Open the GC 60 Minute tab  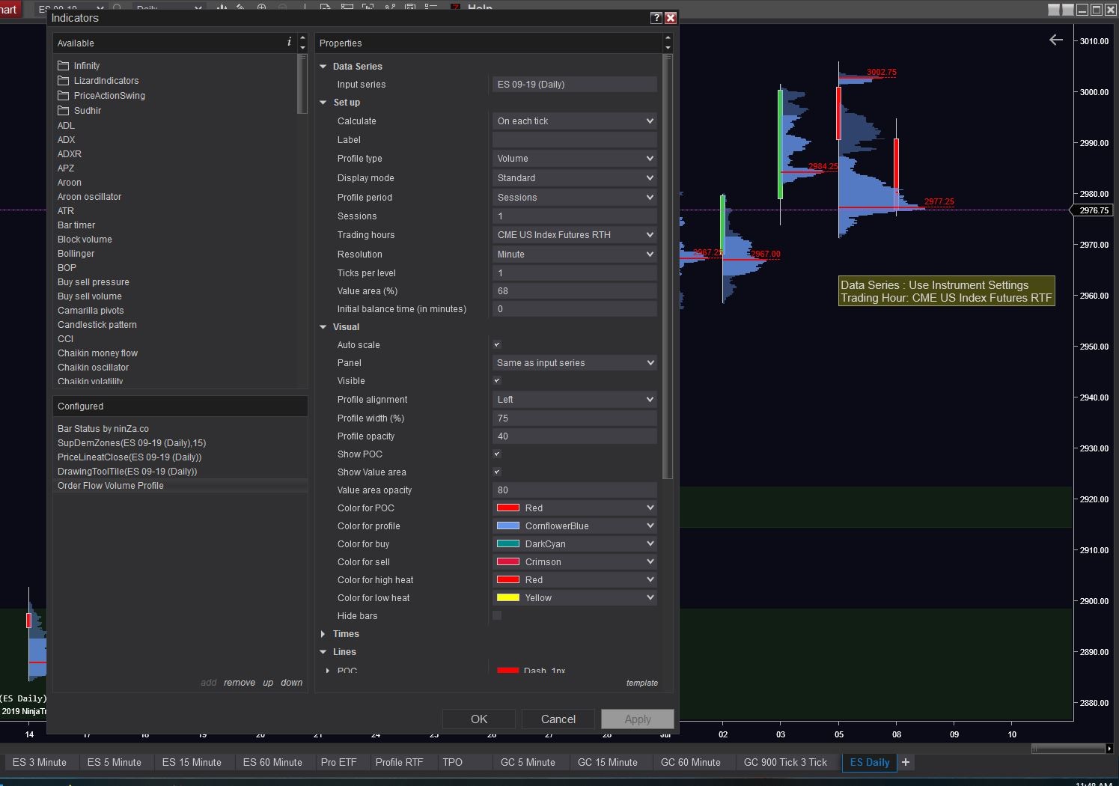point(691,762)
